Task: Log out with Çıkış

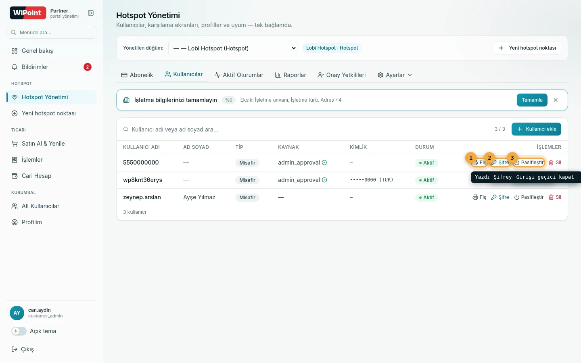Action: tap(23, 349)
